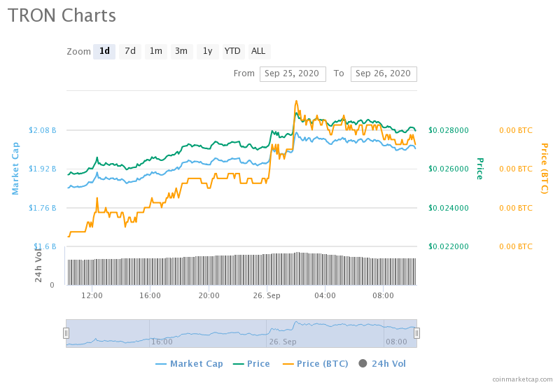Click the coinmarketcap.com credit link

[522, 379]
